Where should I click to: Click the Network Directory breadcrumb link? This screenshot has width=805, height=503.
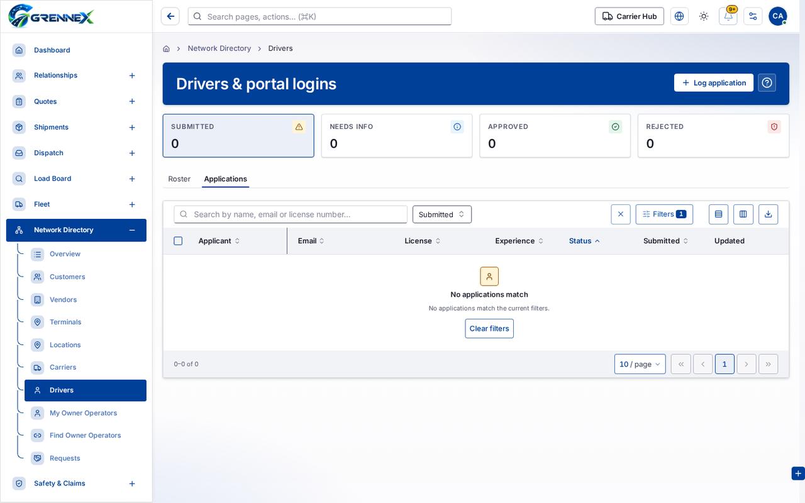coord(219,48)
